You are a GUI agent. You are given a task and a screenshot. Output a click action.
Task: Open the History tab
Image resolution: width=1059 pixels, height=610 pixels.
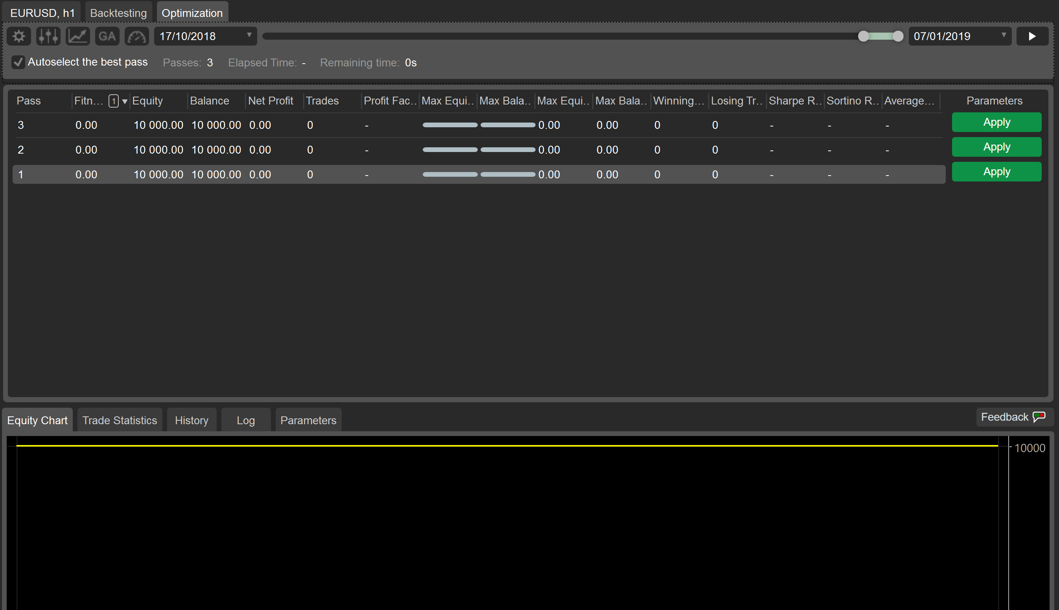click(x=192, y=420)
